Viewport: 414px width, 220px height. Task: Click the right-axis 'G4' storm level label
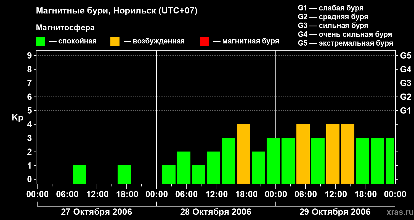[x=405, y=69]
